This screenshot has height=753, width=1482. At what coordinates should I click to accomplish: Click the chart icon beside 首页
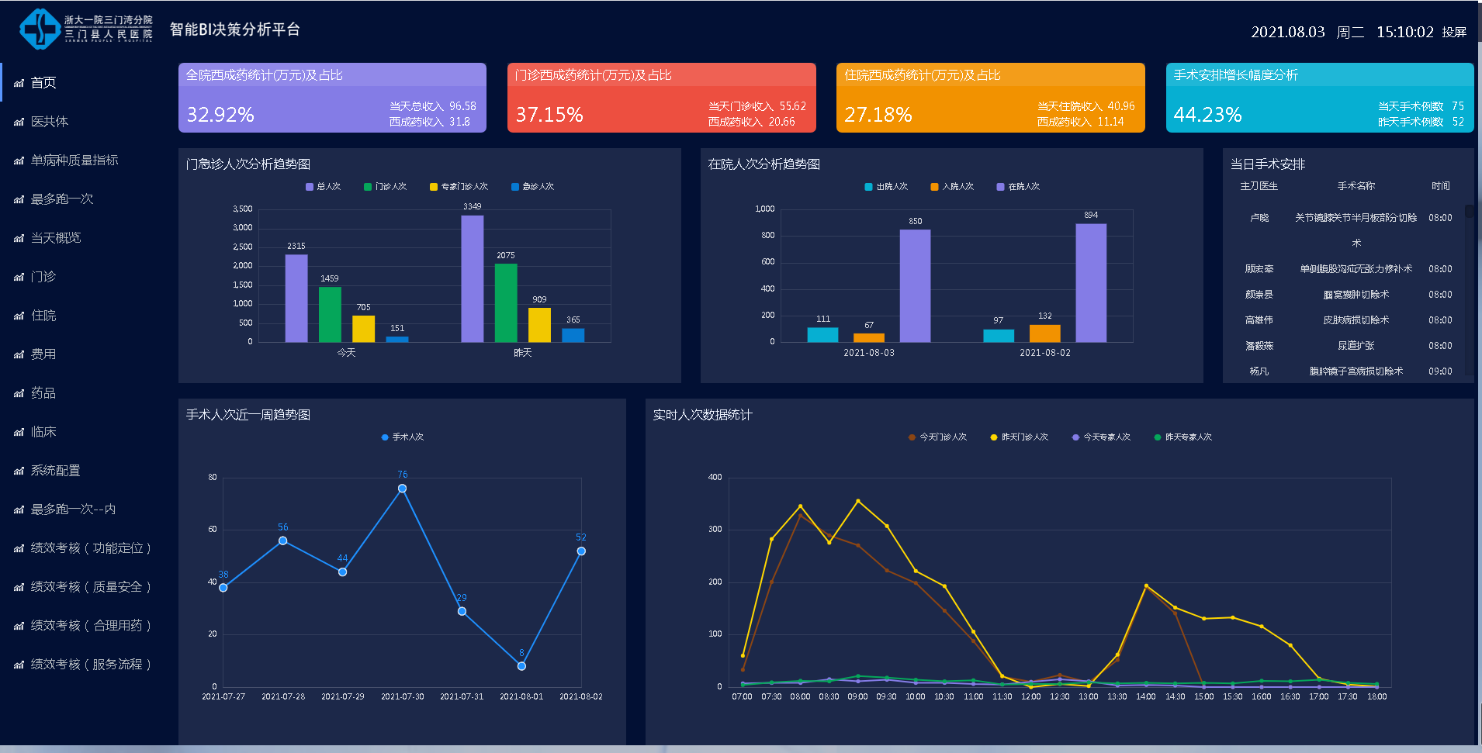(x=19, y=83)
